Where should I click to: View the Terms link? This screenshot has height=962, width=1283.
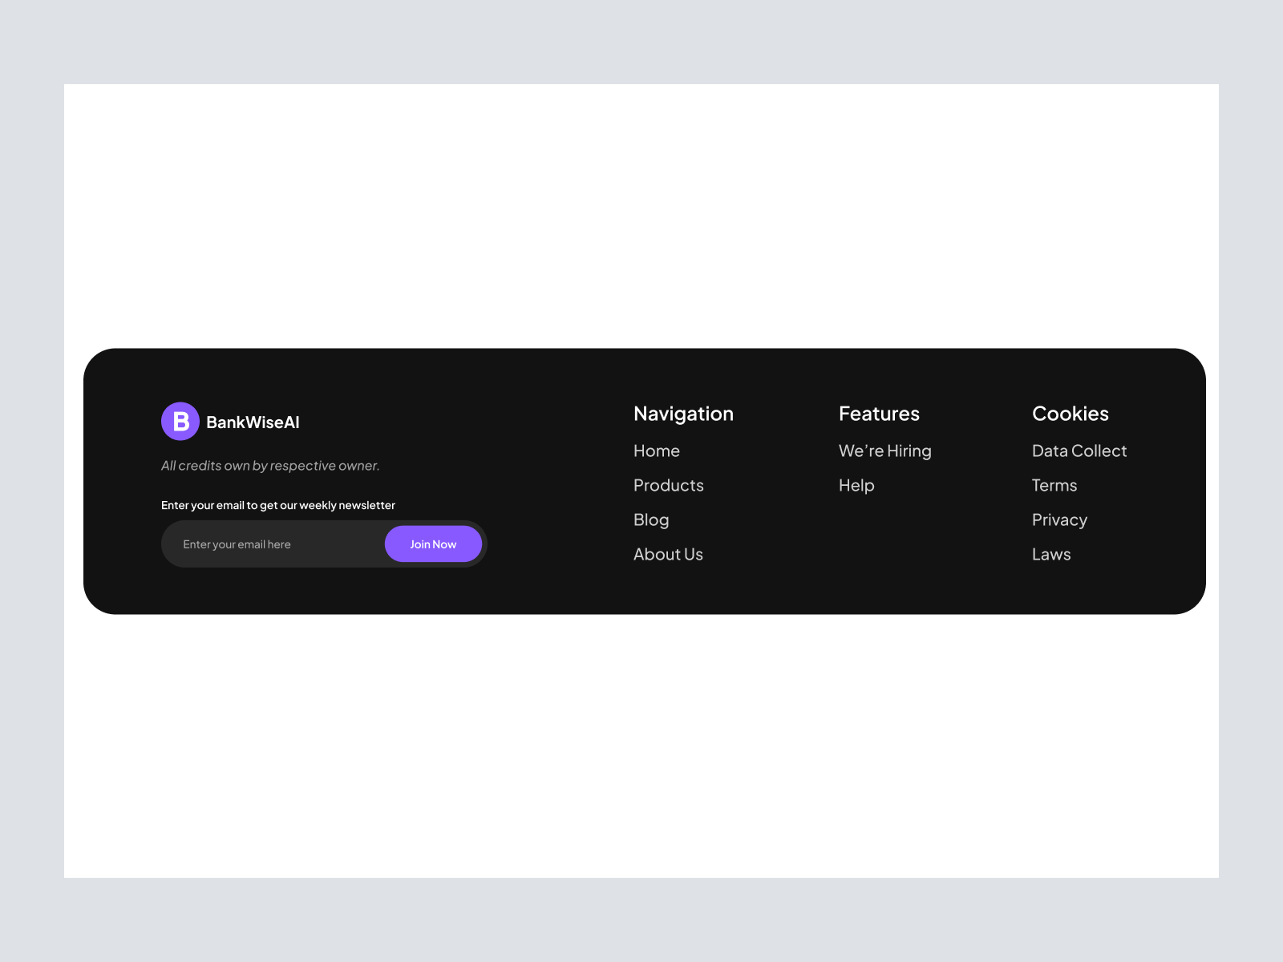click(1054, 486)
